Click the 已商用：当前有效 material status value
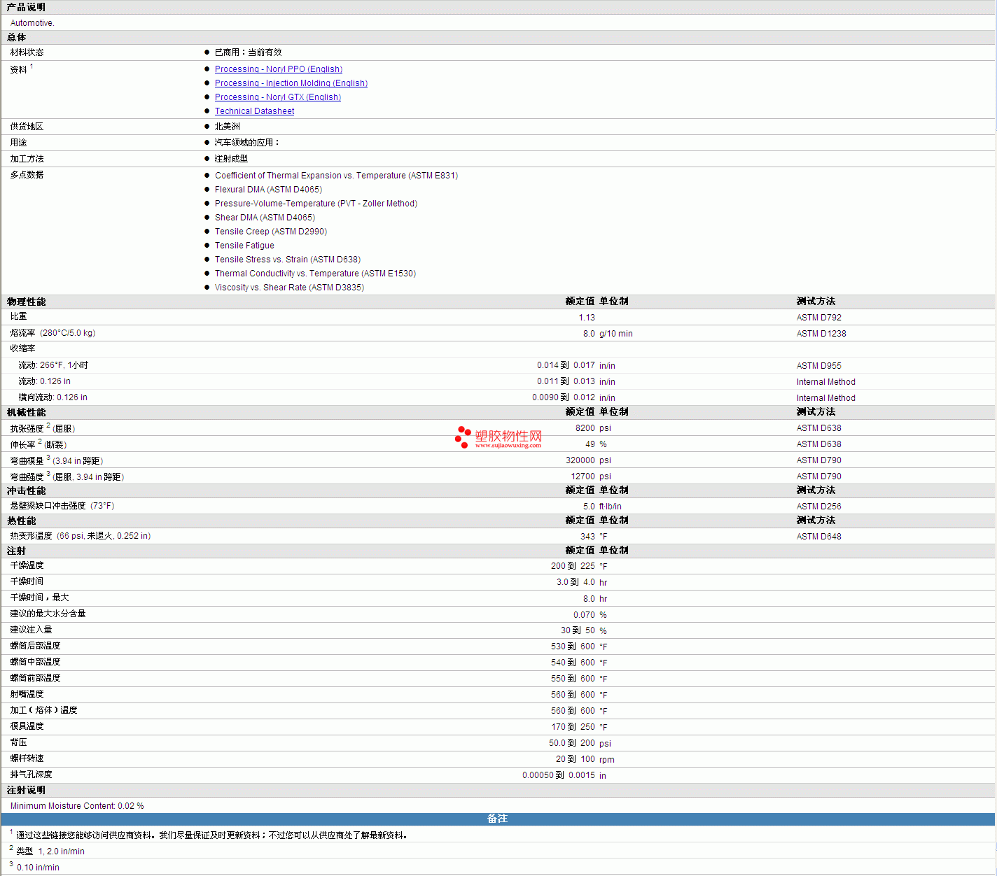997x876 pixels. click(248, 52)
